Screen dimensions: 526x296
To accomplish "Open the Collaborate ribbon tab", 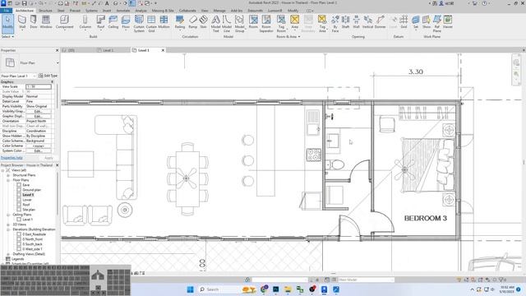I will 187,11.
